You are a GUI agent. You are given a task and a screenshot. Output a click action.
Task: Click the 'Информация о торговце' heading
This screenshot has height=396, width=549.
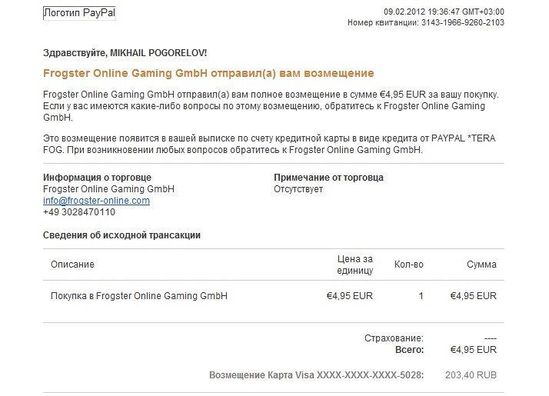[97, 178]
